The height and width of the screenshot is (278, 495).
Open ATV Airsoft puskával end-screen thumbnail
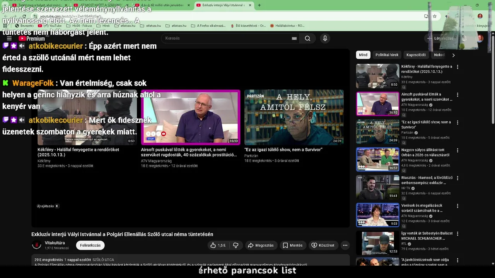[x=190, y=117]
